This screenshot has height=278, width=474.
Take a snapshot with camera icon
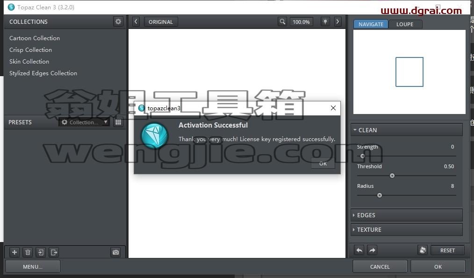pos(115,252)
